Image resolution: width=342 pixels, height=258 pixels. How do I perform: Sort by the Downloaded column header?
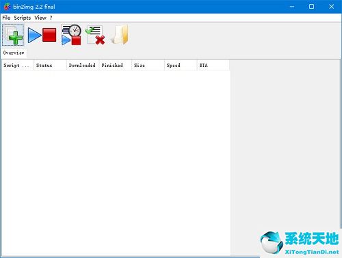[83, 65]
